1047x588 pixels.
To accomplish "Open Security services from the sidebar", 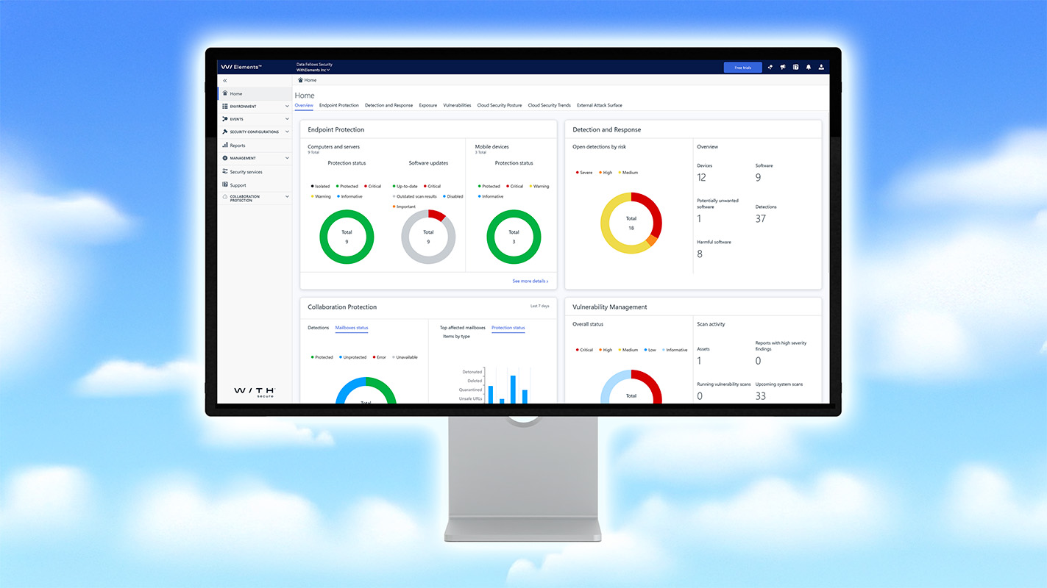I will (246, 171).
